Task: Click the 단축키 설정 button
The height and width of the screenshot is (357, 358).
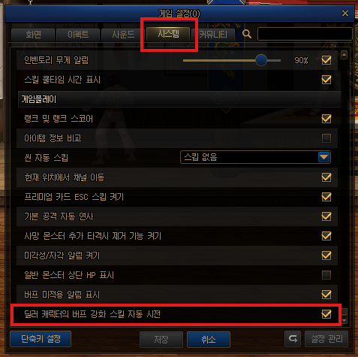Action: [x=41, y=339]
